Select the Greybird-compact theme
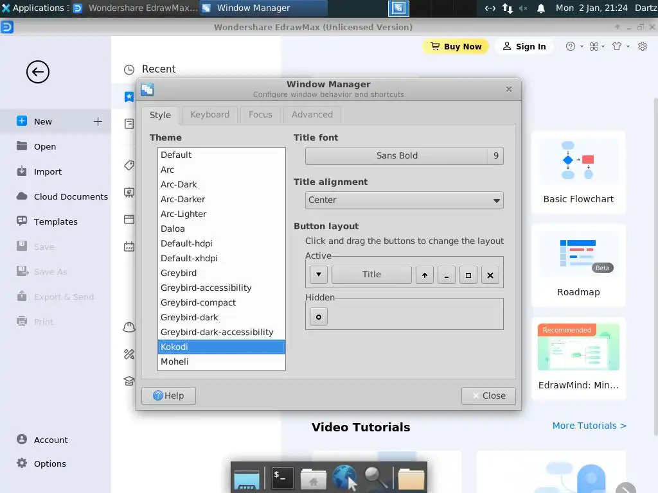Viewport: 658px width, 493px height. (x=222, y=303)
